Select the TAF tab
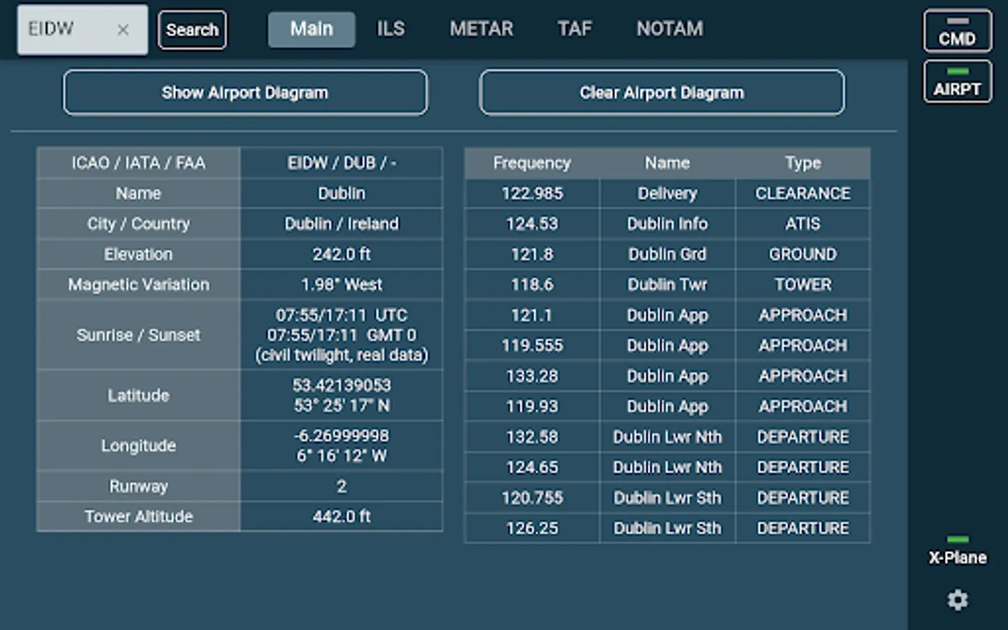This screenshot has width=1008, height=630. tap(574, 29)
